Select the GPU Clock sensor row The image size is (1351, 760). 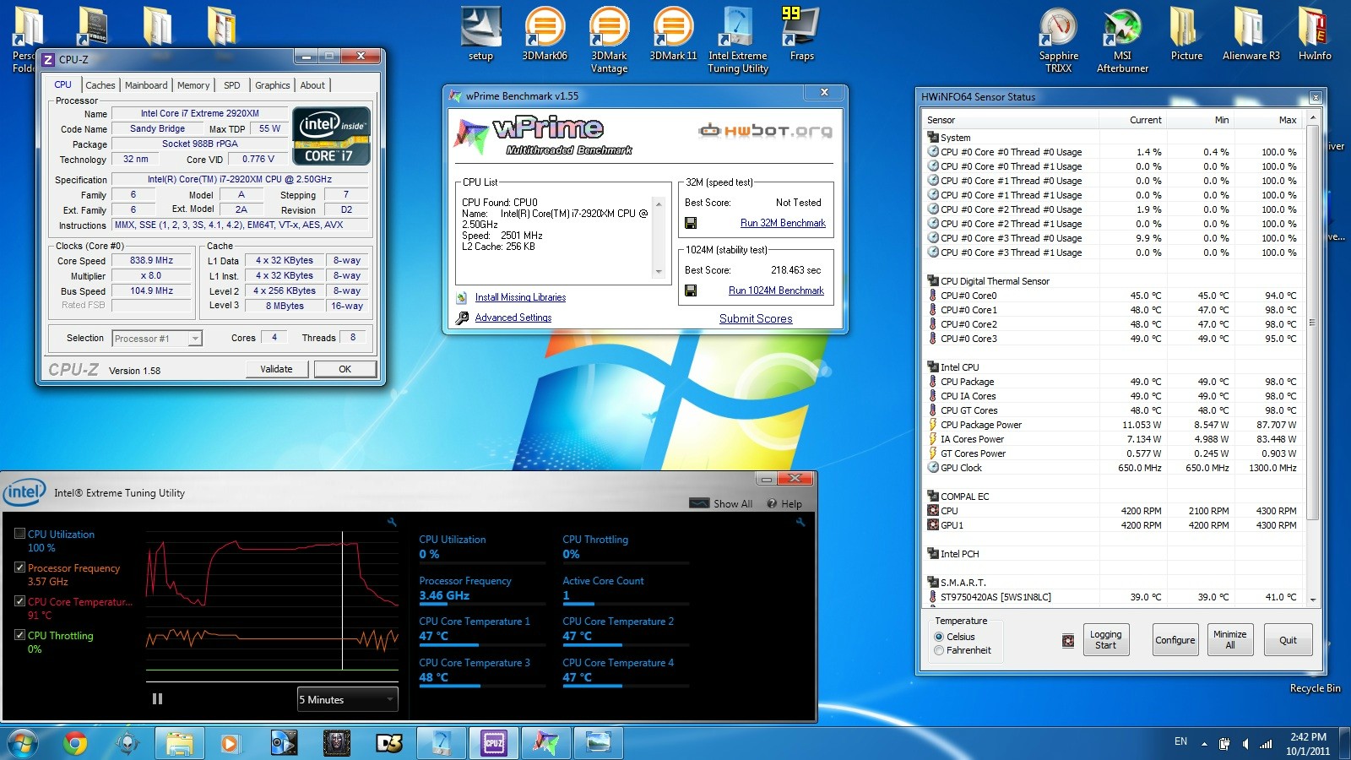coord(1114,468)
